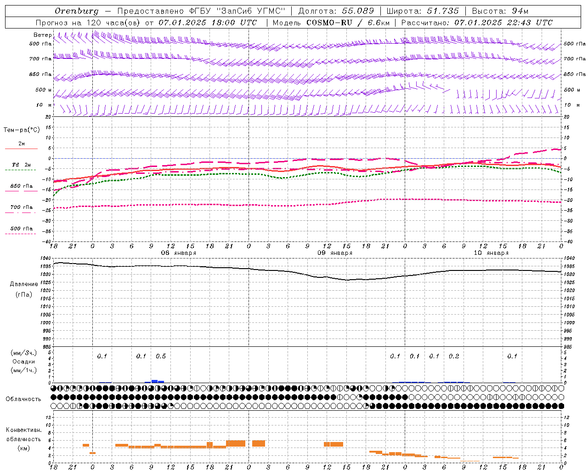588x471 pixels.
Task: Click the '09 января' date label
Action: click(x=335, y=253)
